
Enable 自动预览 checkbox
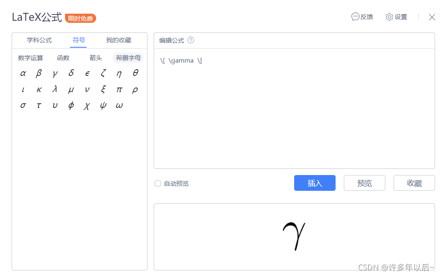point(158,183)
